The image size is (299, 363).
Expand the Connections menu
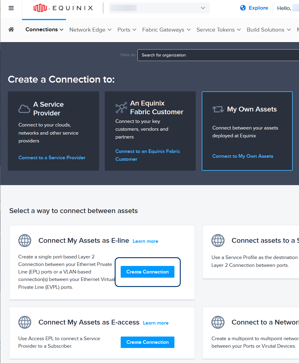click(x=44, y=29)
